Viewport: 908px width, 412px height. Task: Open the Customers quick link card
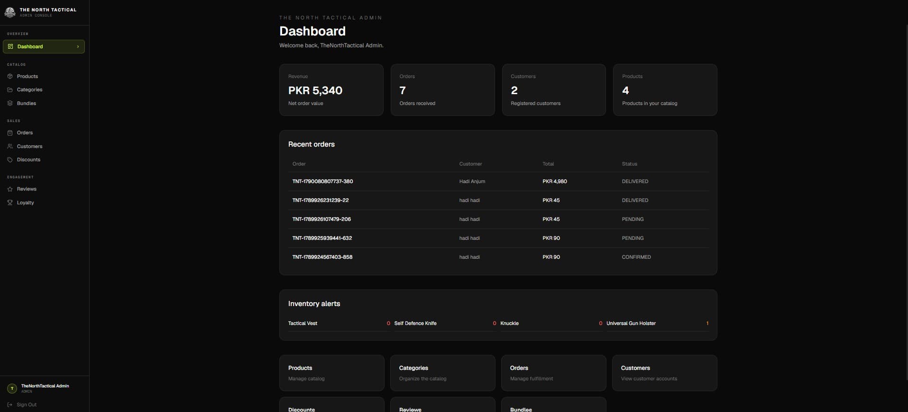(665, 373)
